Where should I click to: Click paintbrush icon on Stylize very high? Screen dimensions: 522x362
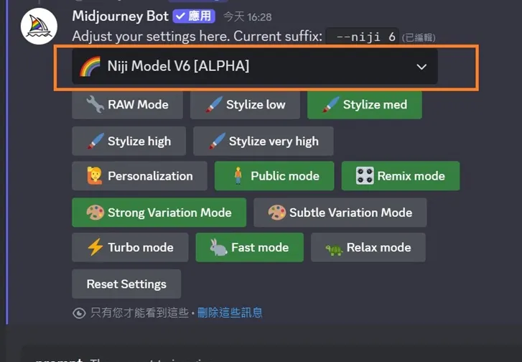pos(217,141)
